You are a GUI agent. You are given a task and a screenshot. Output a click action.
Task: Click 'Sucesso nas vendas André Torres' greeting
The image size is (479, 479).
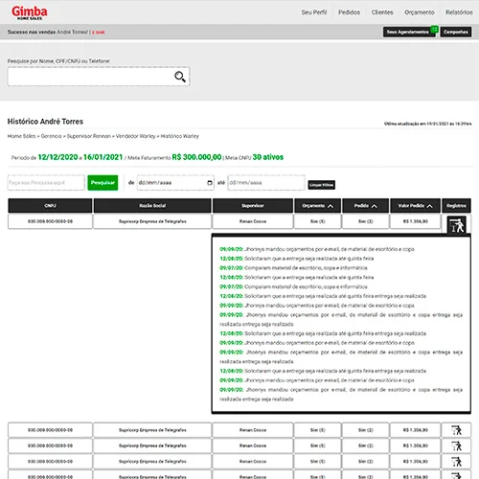48,32
